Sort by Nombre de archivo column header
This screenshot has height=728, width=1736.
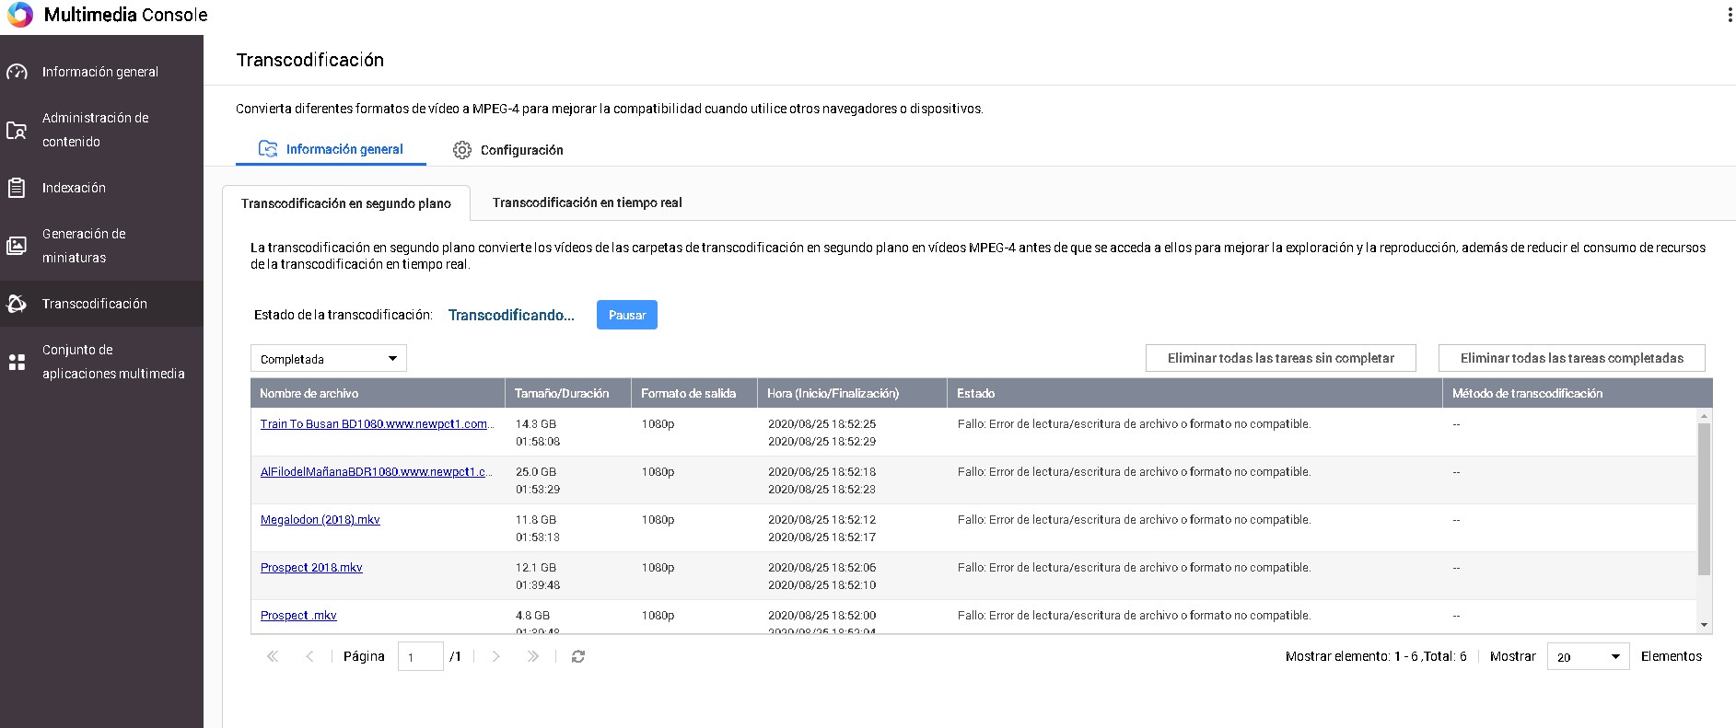(x=309, y=393)
